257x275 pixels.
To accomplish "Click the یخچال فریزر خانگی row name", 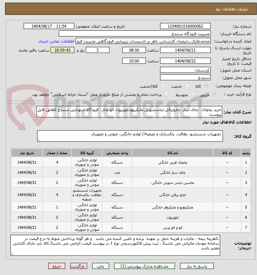I will coord(173,163).
